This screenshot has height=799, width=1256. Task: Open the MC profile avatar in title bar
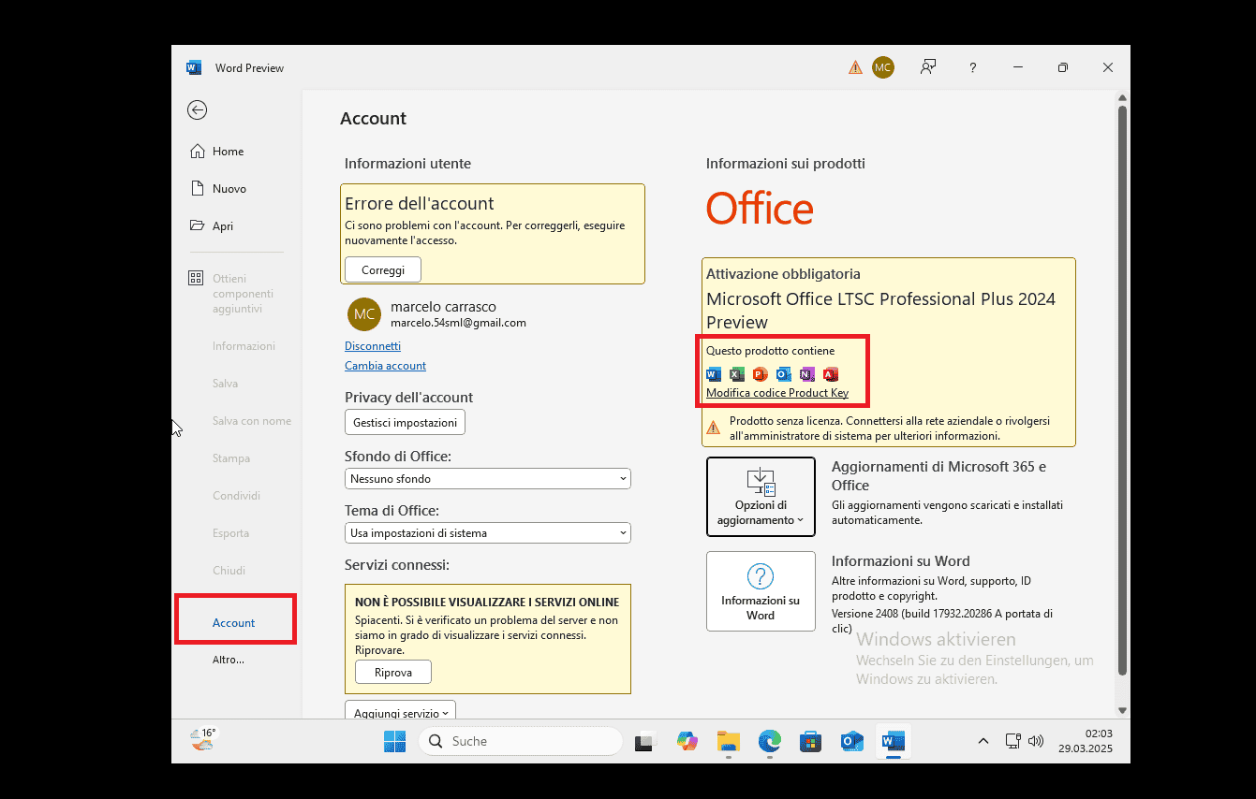882,67
